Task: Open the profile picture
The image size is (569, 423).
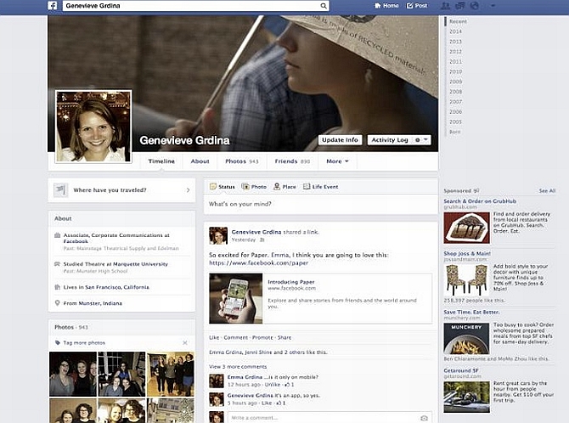Action: coord(93,126)
